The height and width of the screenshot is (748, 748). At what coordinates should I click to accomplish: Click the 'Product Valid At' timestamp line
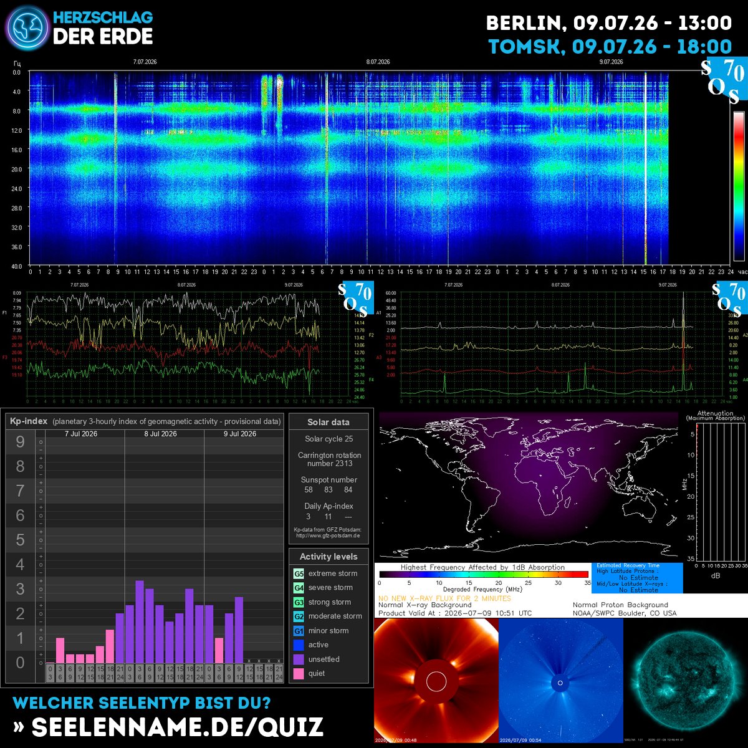455,613
